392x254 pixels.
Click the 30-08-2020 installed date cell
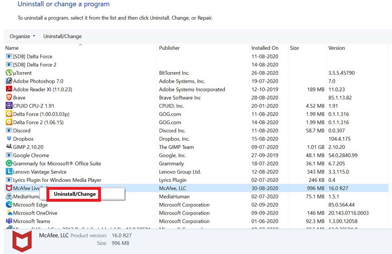pos(265,188)
